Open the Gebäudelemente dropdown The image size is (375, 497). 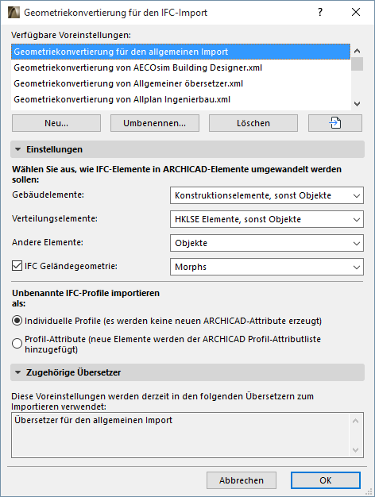[267, 195]
